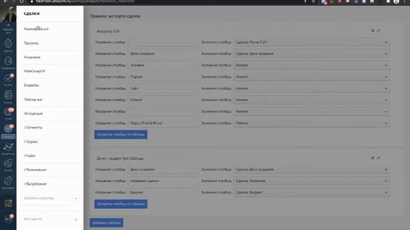Click the Добавить таблицу button
Viewport: 410px width, 230px height.
(106, 223)
